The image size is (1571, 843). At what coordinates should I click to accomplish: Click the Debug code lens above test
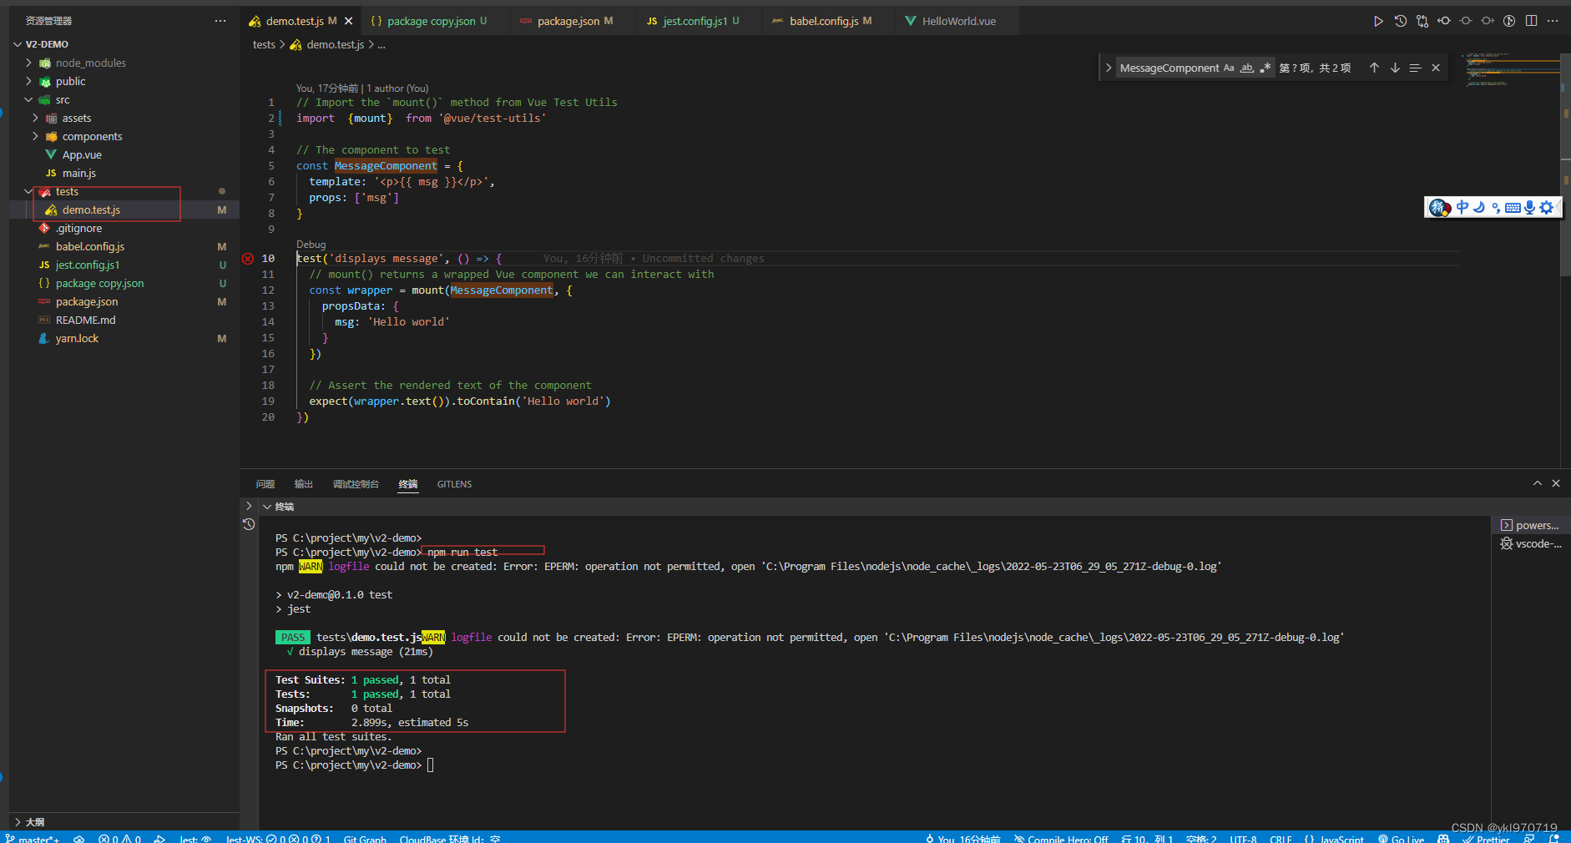coord(311,245)
